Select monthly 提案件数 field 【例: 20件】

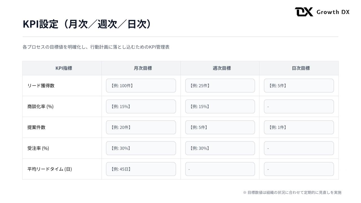[x=141, y=127]
